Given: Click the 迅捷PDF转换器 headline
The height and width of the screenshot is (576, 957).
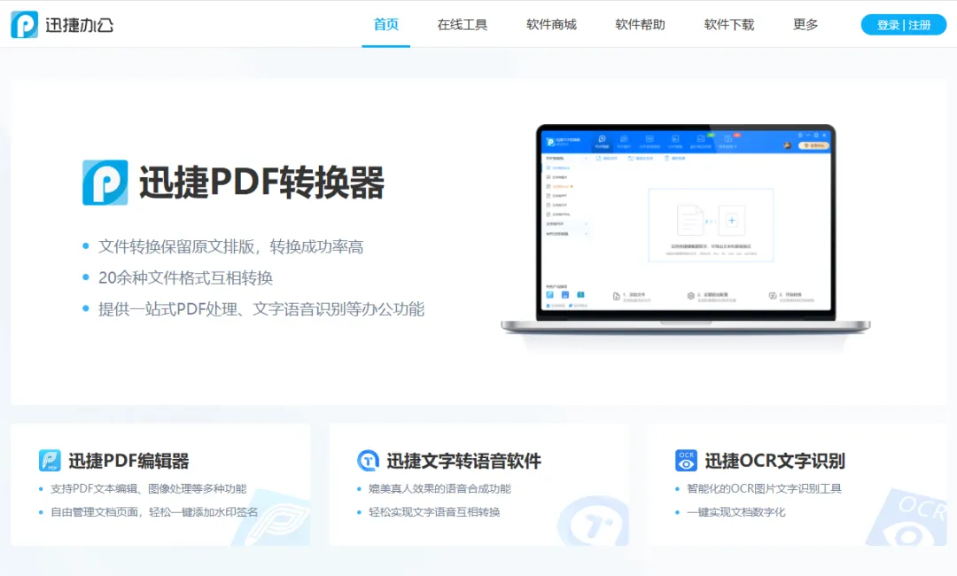Looking at the screenshot, I should (261, 183).
